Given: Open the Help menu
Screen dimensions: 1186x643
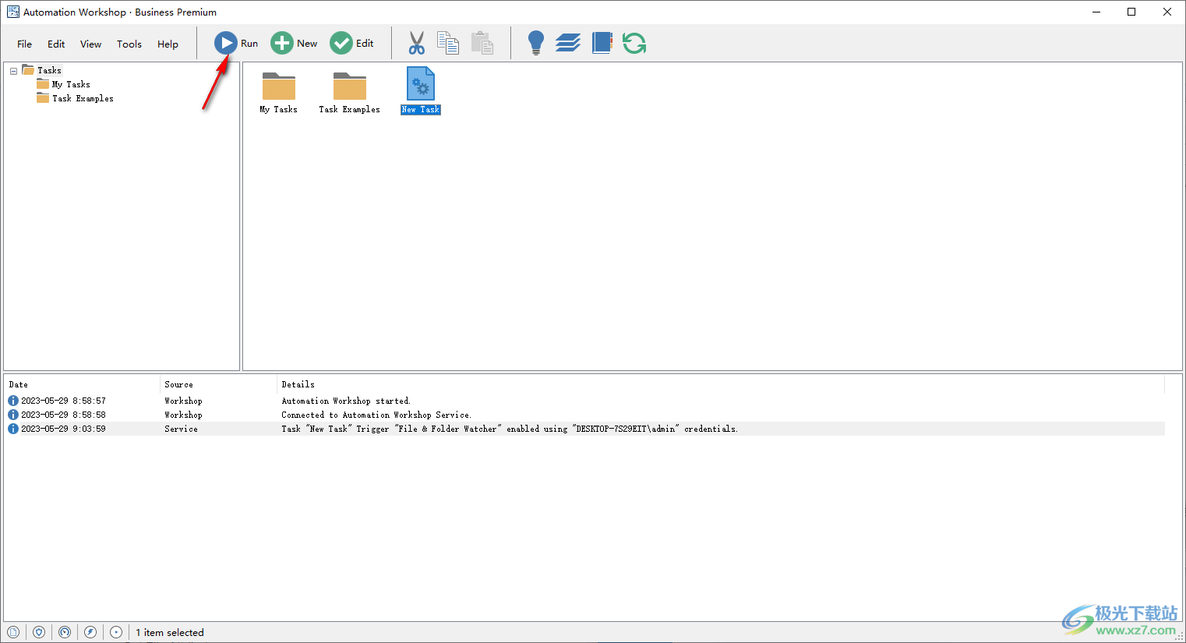Looking at the screenshot, I should pyautogui.click(x=168, y=44).
